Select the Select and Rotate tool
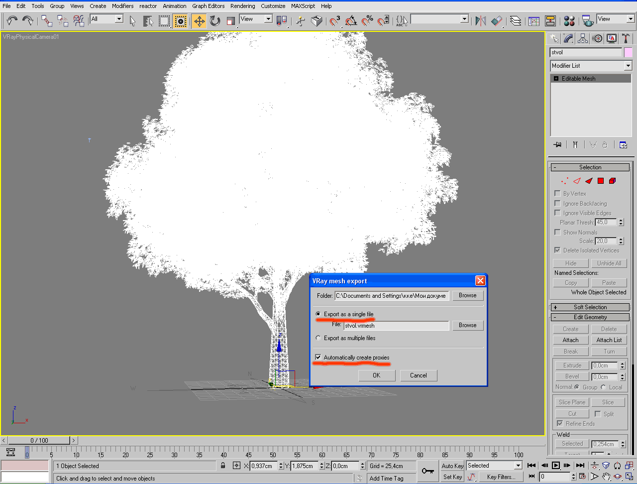Image resolution: width=637 pixels, height=484 pixels. 215,20
